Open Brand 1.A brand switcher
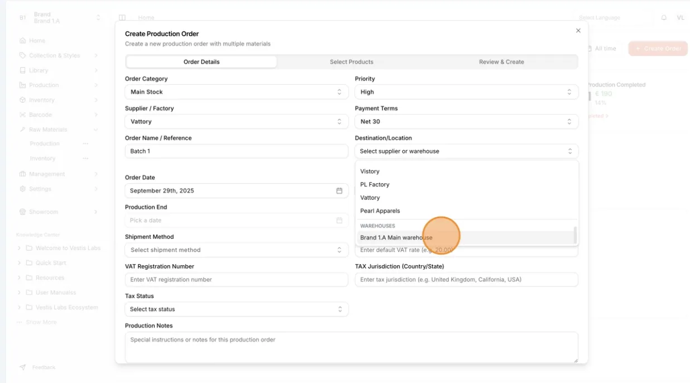 (x=60, y=18)
